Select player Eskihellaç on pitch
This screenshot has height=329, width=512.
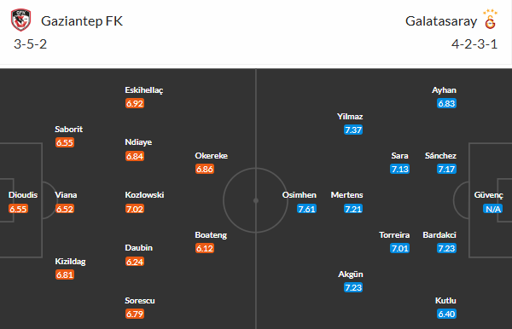point(144,90)
